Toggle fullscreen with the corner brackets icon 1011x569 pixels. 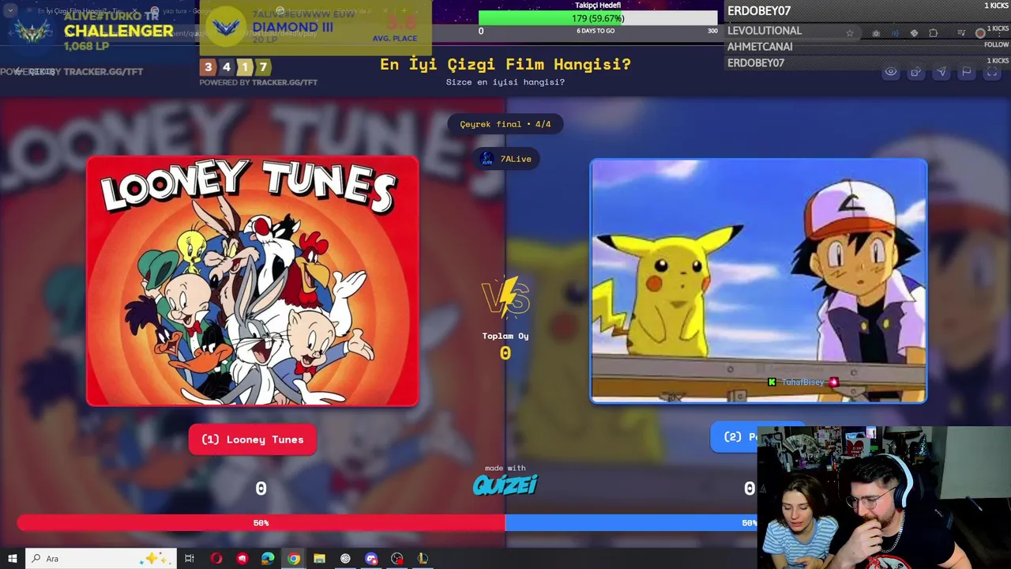pyautogui.click(x=991, y=72)
